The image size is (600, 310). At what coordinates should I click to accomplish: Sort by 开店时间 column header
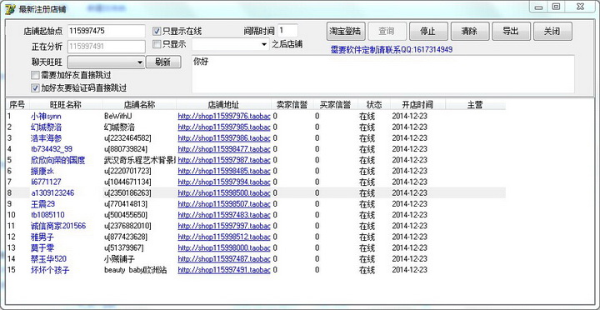click(x=417, y=105)
